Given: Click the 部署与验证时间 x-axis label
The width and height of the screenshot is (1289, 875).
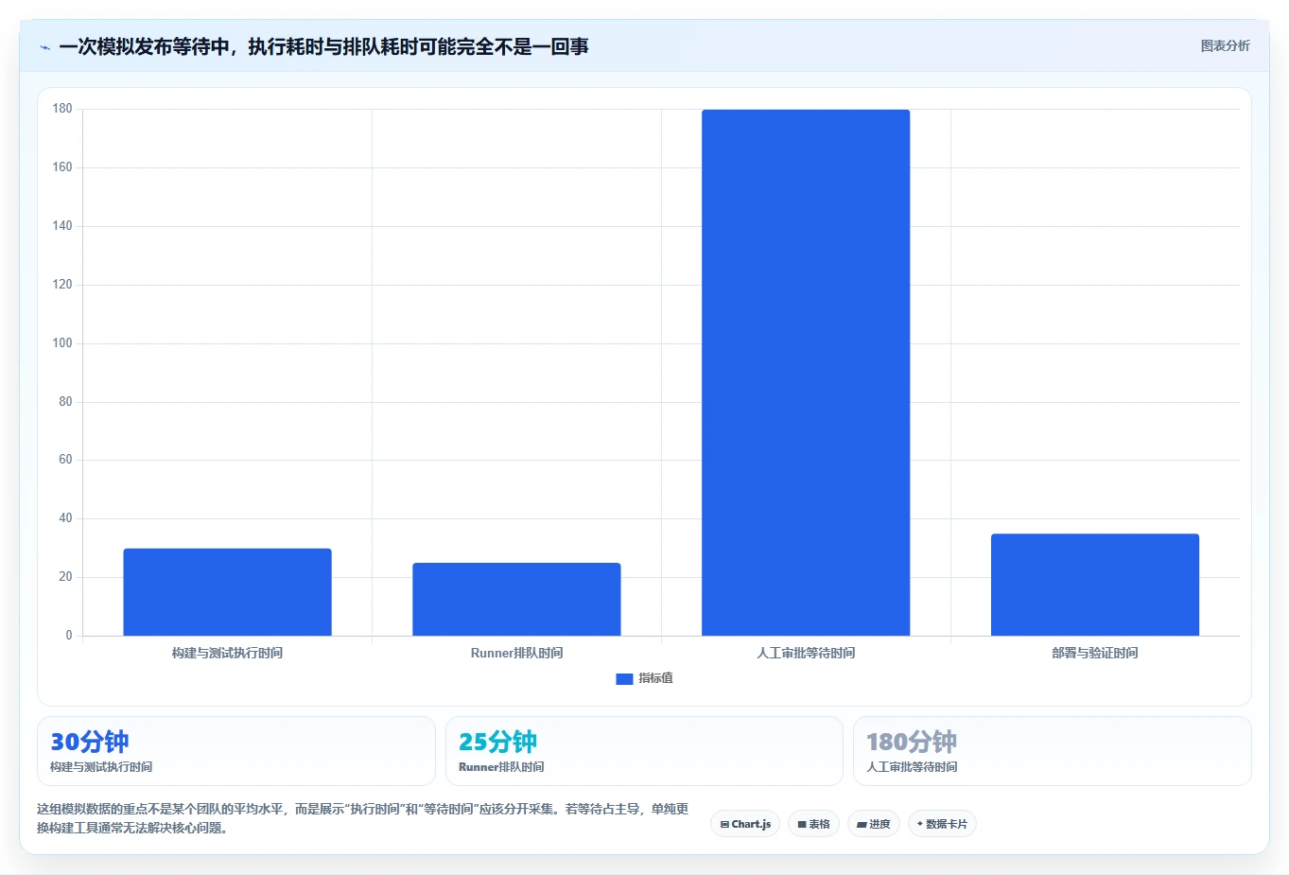Looking at the screenshot, I should click(x=1095, y=653).
